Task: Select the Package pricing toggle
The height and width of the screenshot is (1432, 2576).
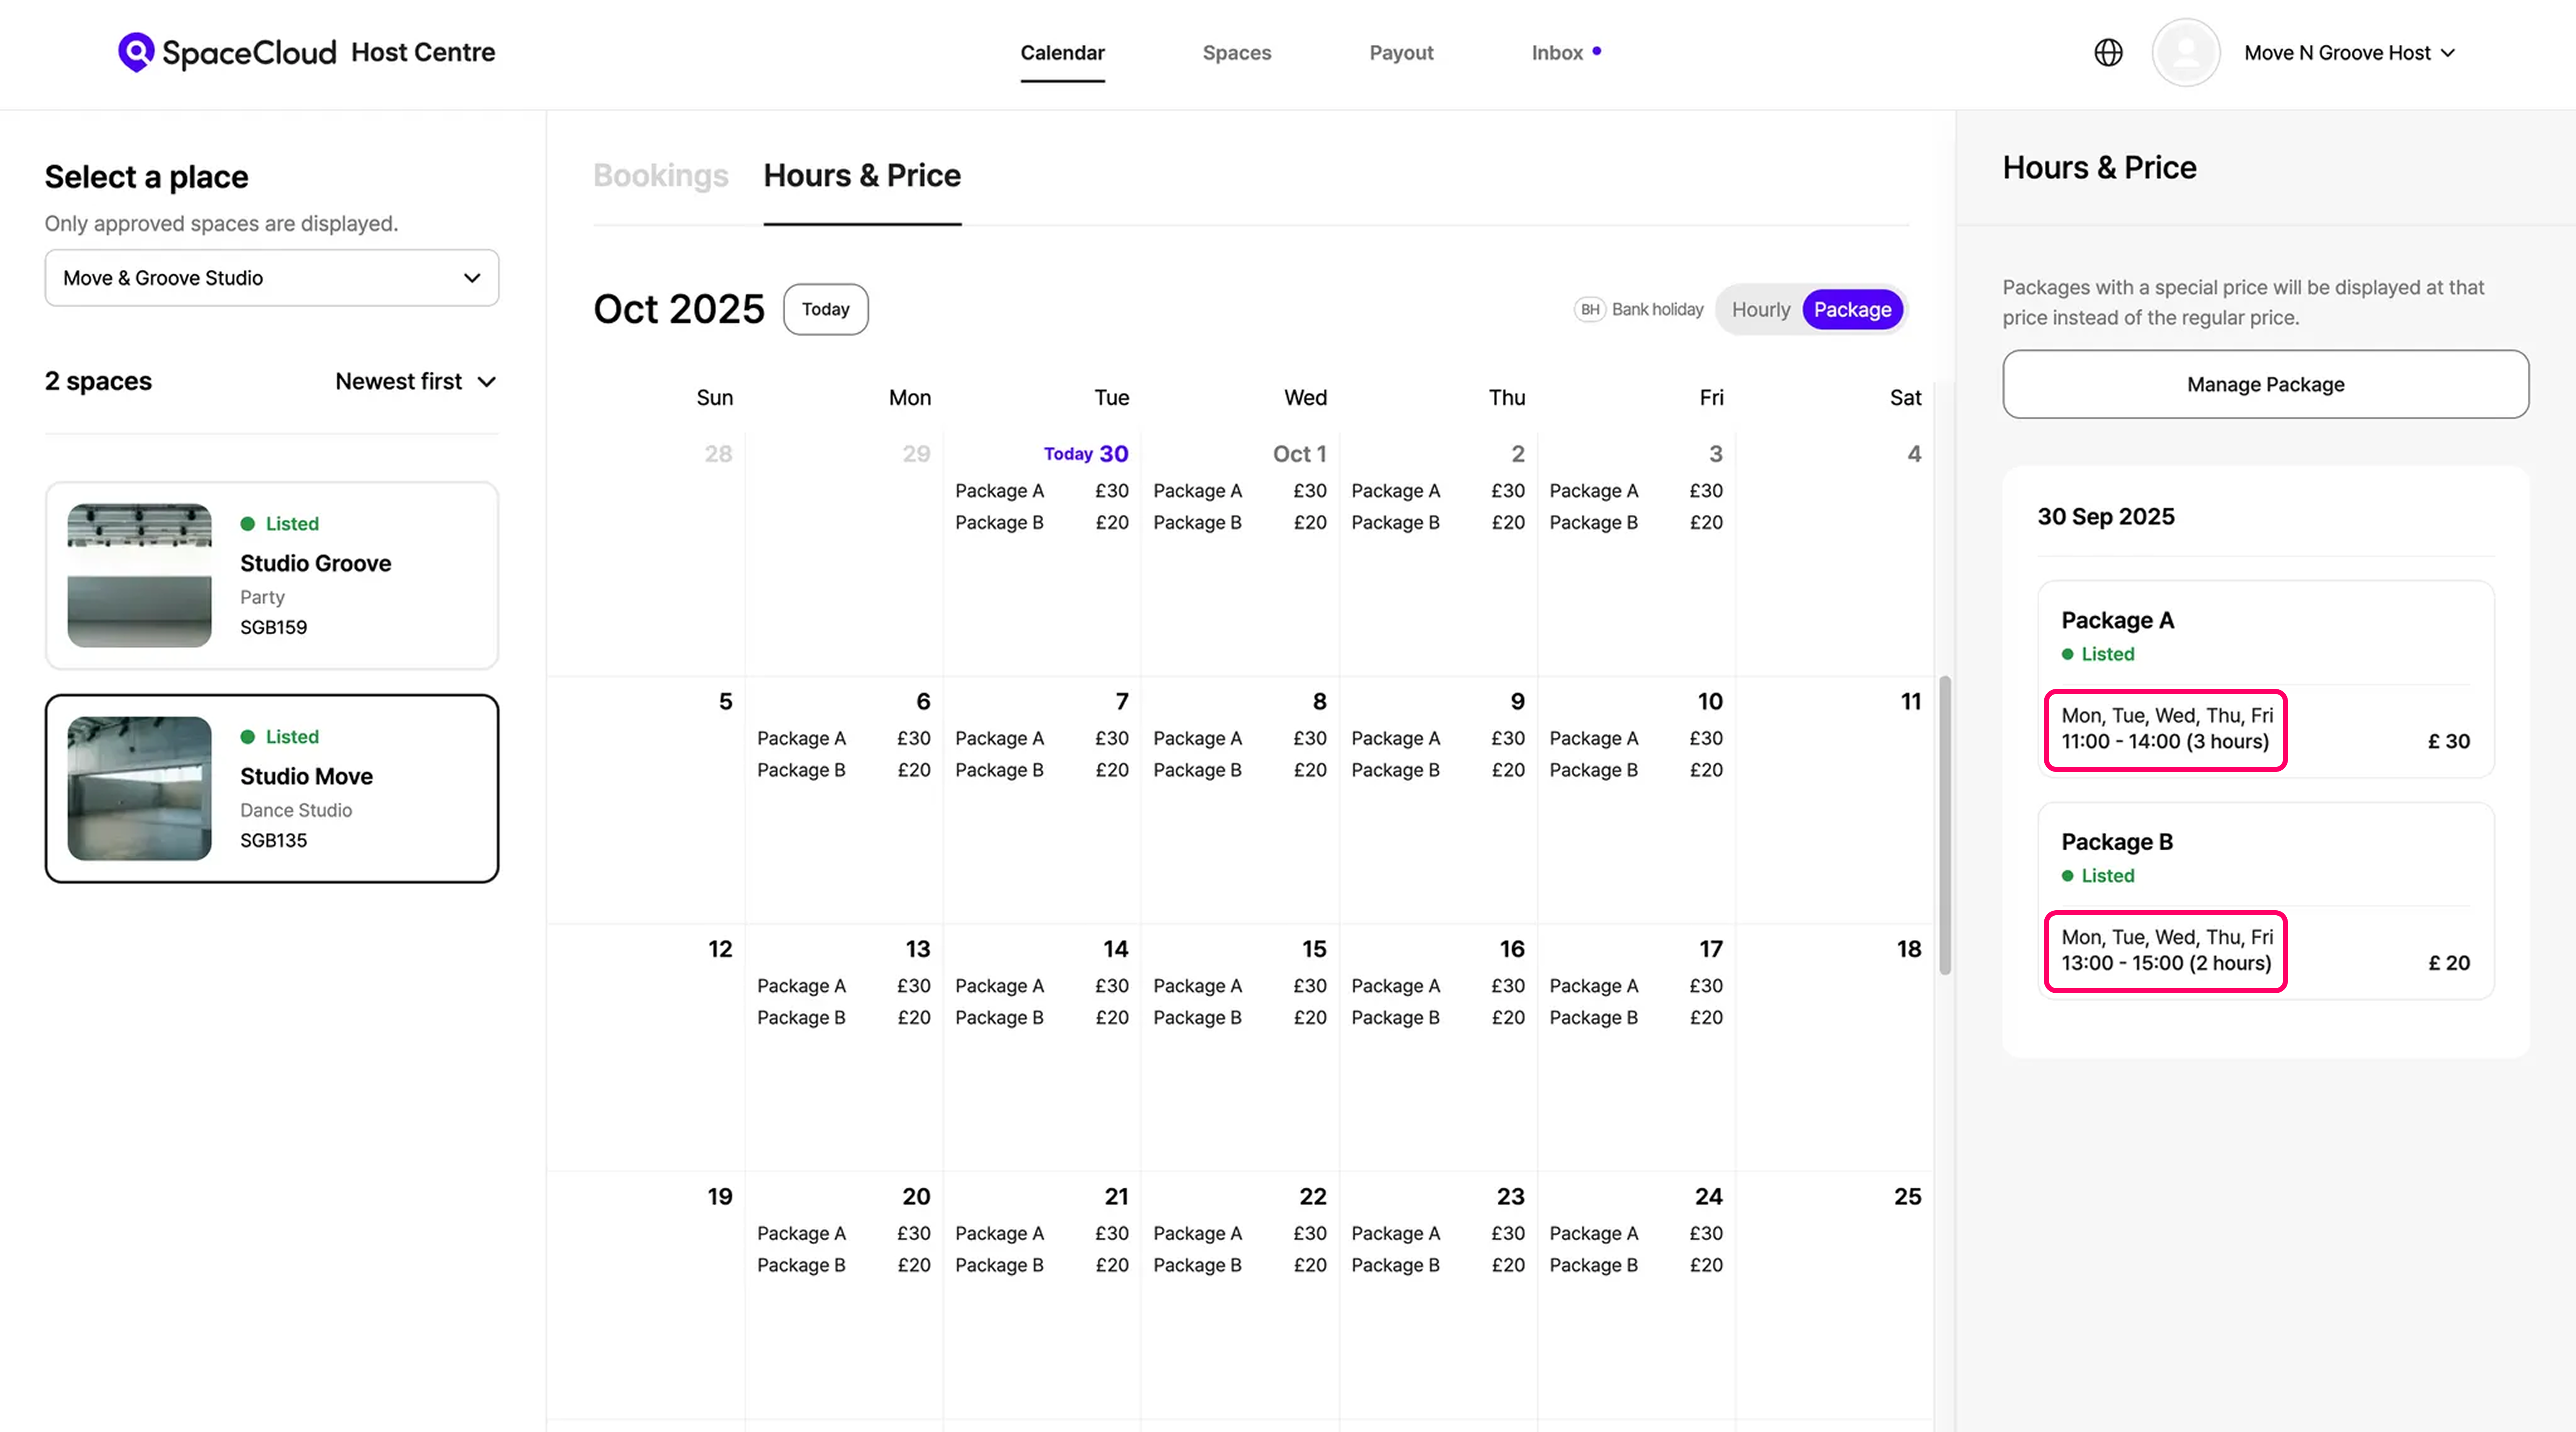Action: pos(1852,310)
